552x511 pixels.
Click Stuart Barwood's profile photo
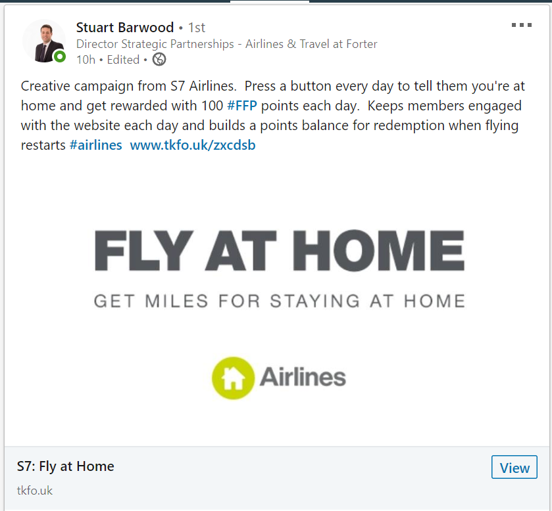tap(43, 41)
